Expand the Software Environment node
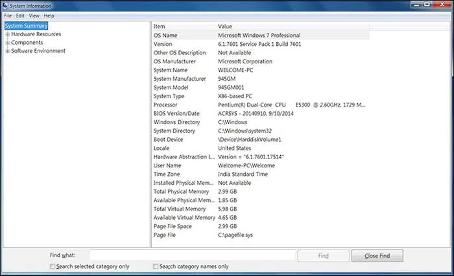The height and width of the screenshot is (276, 454). (x=8, y=51)
